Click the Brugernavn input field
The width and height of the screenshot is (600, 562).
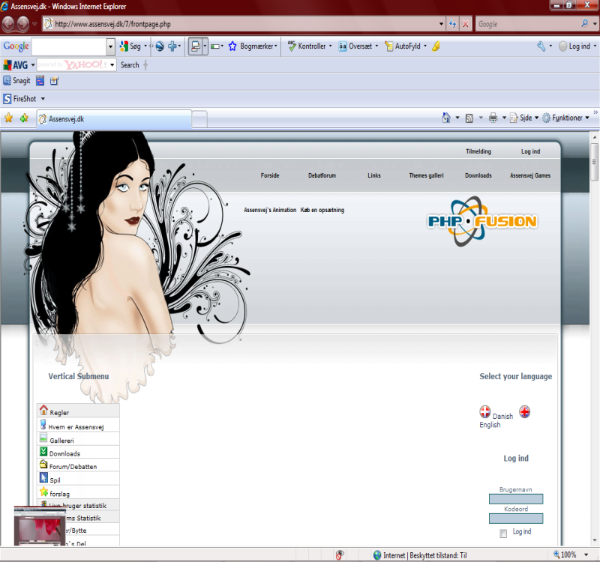click(516, 499)
